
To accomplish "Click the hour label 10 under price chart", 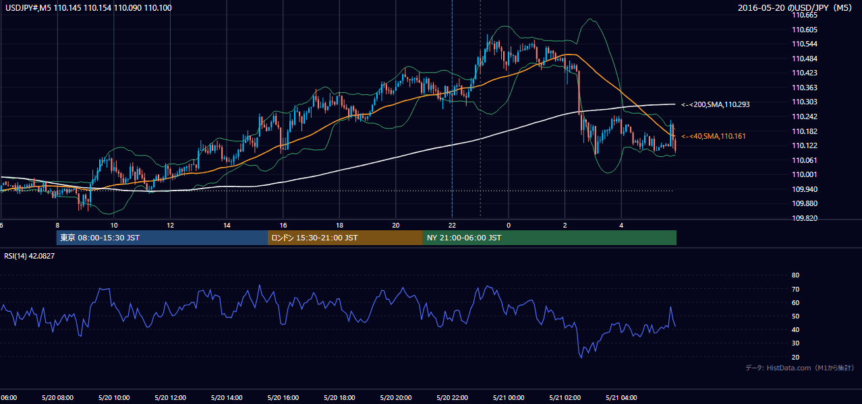I will pyautogui.click(x=114, y=225).
